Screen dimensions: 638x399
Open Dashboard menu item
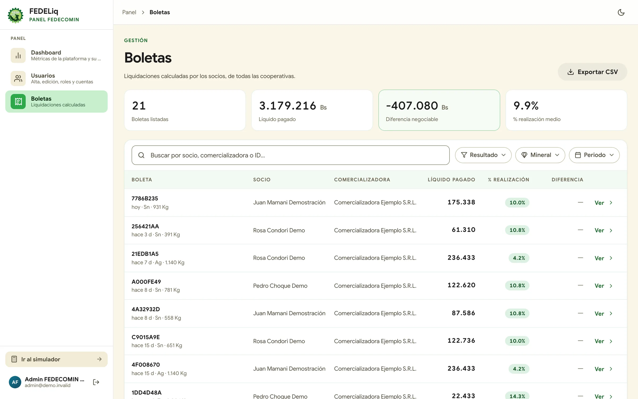click(56, 55)
